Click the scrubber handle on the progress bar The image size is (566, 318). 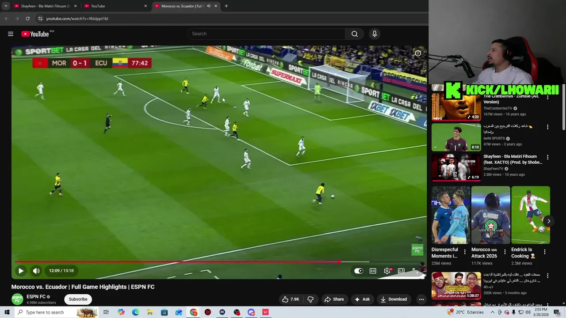click(x=339, y=262)
